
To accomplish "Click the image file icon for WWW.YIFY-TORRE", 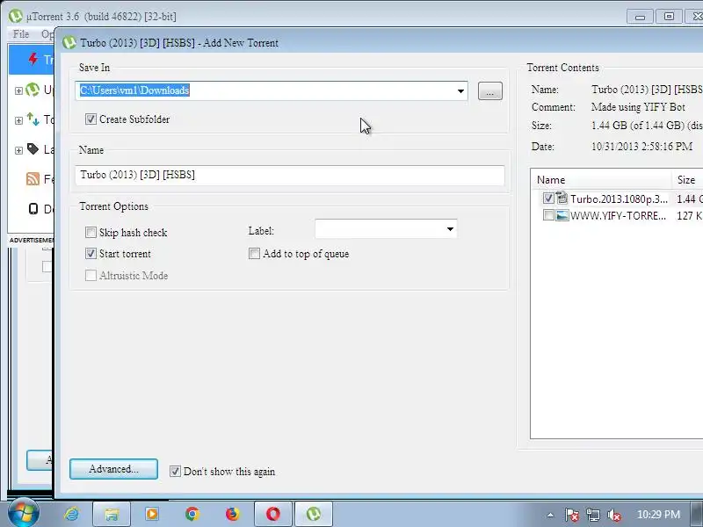I will tap(562, 215).
